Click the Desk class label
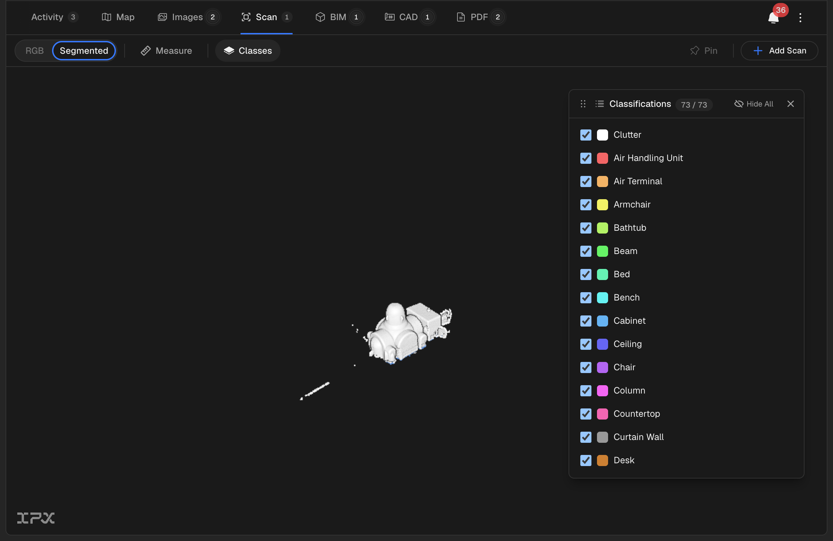 (x=624, y=460)
